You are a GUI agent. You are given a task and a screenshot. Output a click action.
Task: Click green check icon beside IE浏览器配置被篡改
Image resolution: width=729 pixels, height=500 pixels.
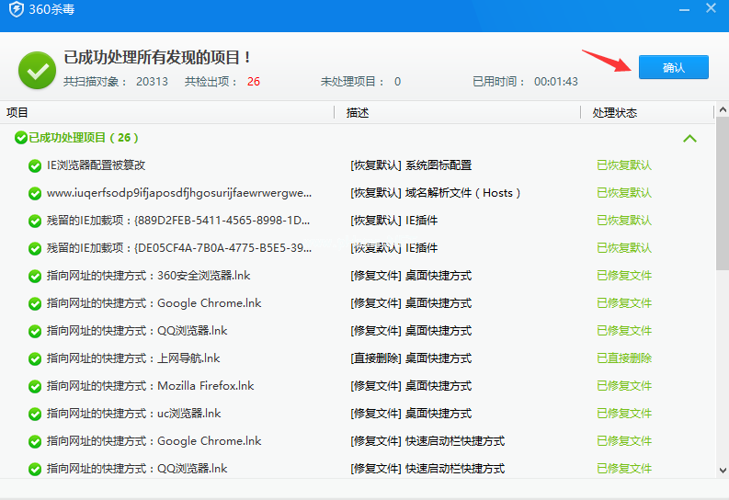click(35, 166)
